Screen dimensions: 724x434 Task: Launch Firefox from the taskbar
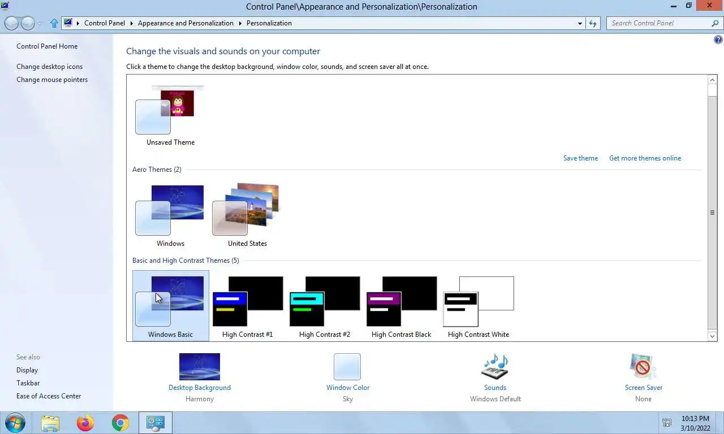pyautogui.click(x=85, y=423)
